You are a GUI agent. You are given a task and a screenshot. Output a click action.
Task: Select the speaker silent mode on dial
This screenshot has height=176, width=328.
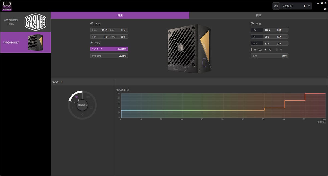(73, 108)
